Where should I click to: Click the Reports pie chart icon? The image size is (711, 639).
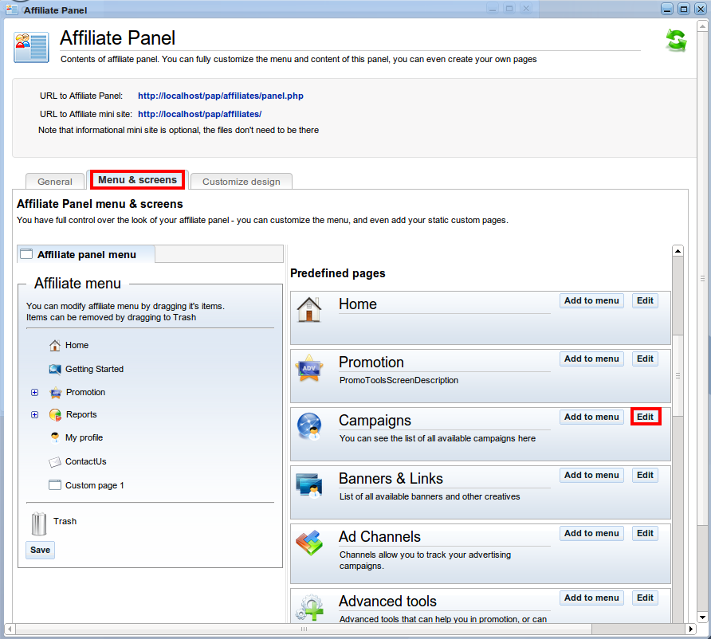[x=55, y=414]
